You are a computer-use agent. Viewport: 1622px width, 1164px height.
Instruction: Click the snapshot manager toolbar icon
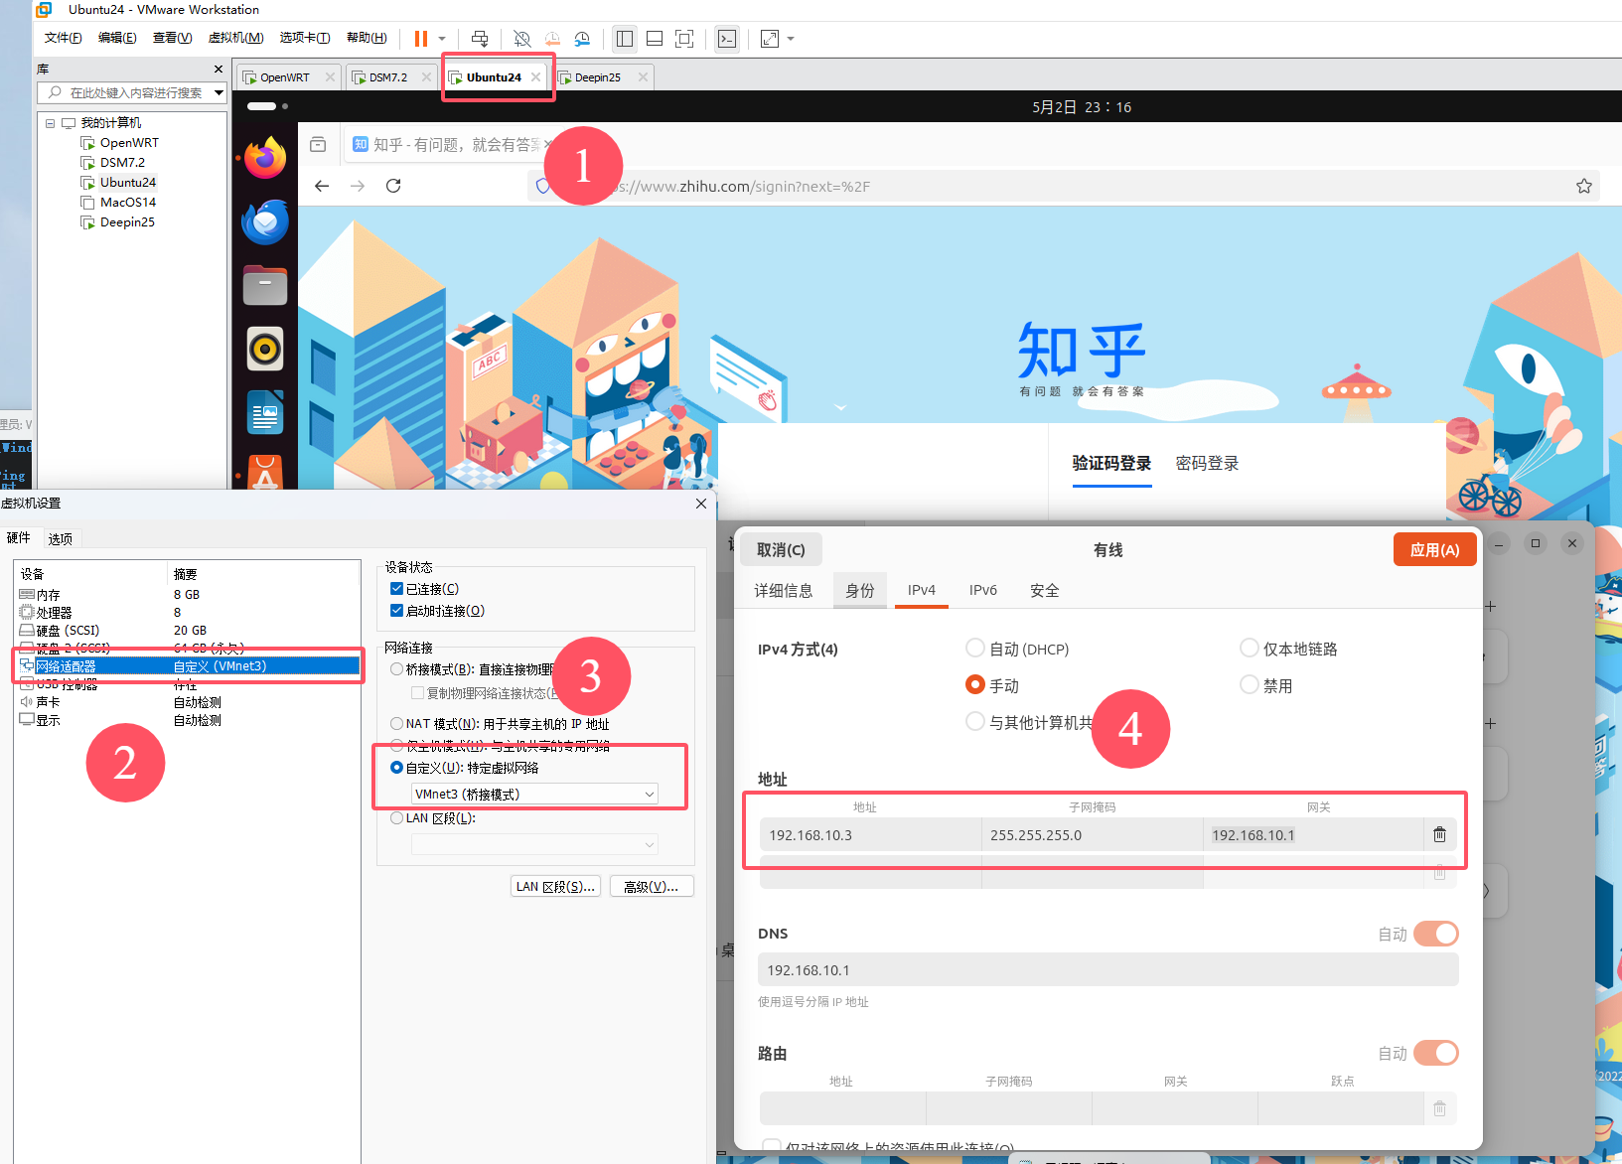583,39
